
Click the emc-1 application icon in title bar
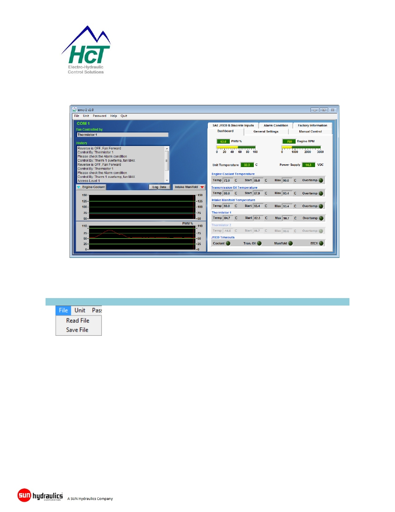(75, 110)
